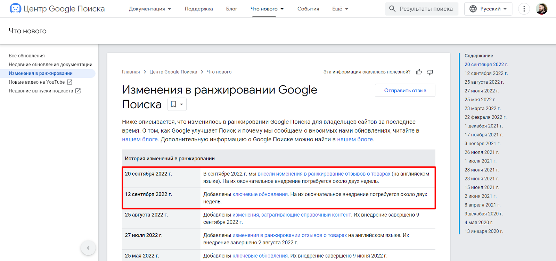Open the user profile avatar
Image resolution: width=556 pixels, height=261 pixels.
tap(541, 9)
